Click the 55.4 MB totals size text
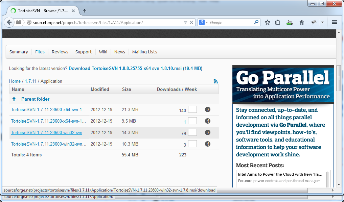Image resolution: width=344 pixels, height=202 pixels. click(x=130, y=155)
